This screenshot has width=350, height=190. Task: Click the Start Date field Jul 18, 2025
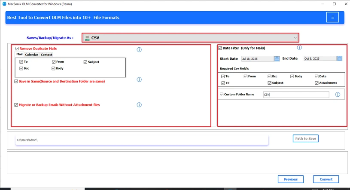[257, 58]
